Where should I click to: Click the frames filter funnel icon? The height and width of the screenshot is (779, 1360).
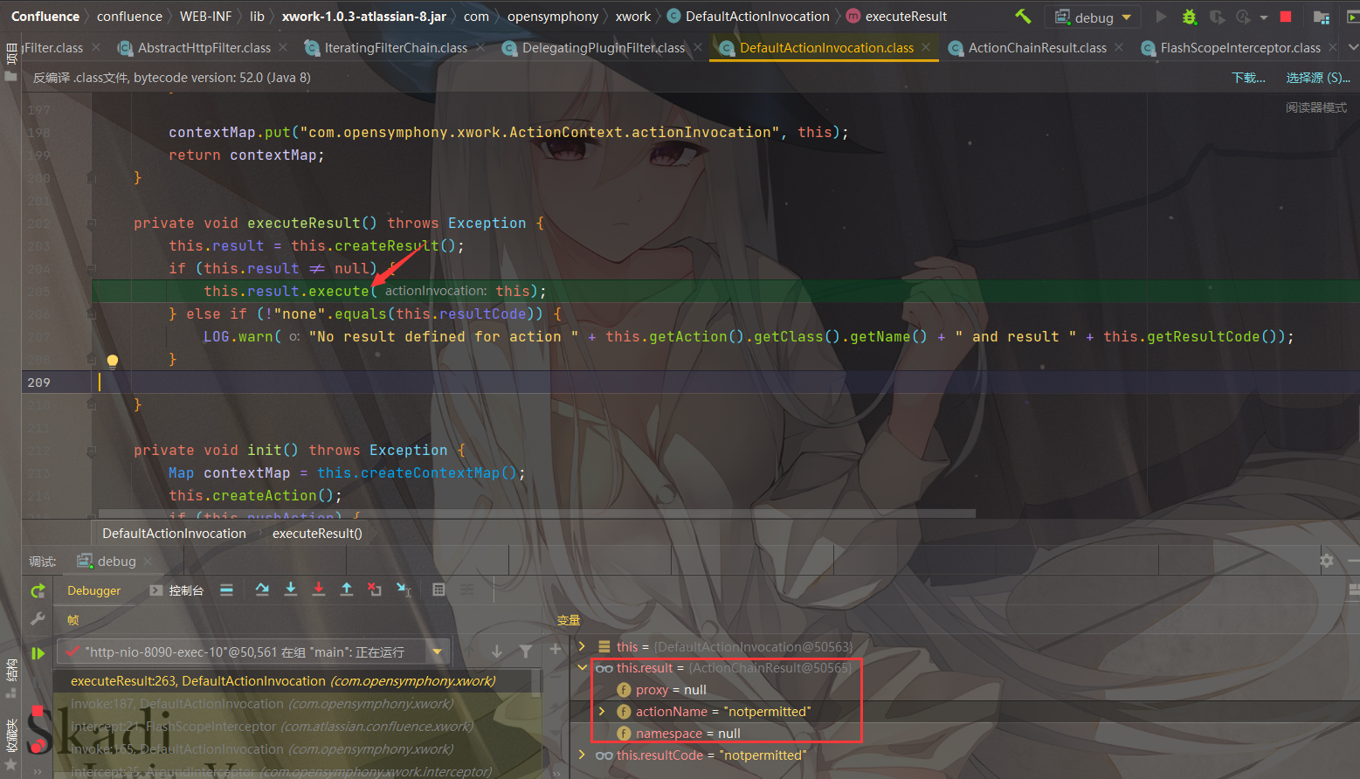(525, 651)
